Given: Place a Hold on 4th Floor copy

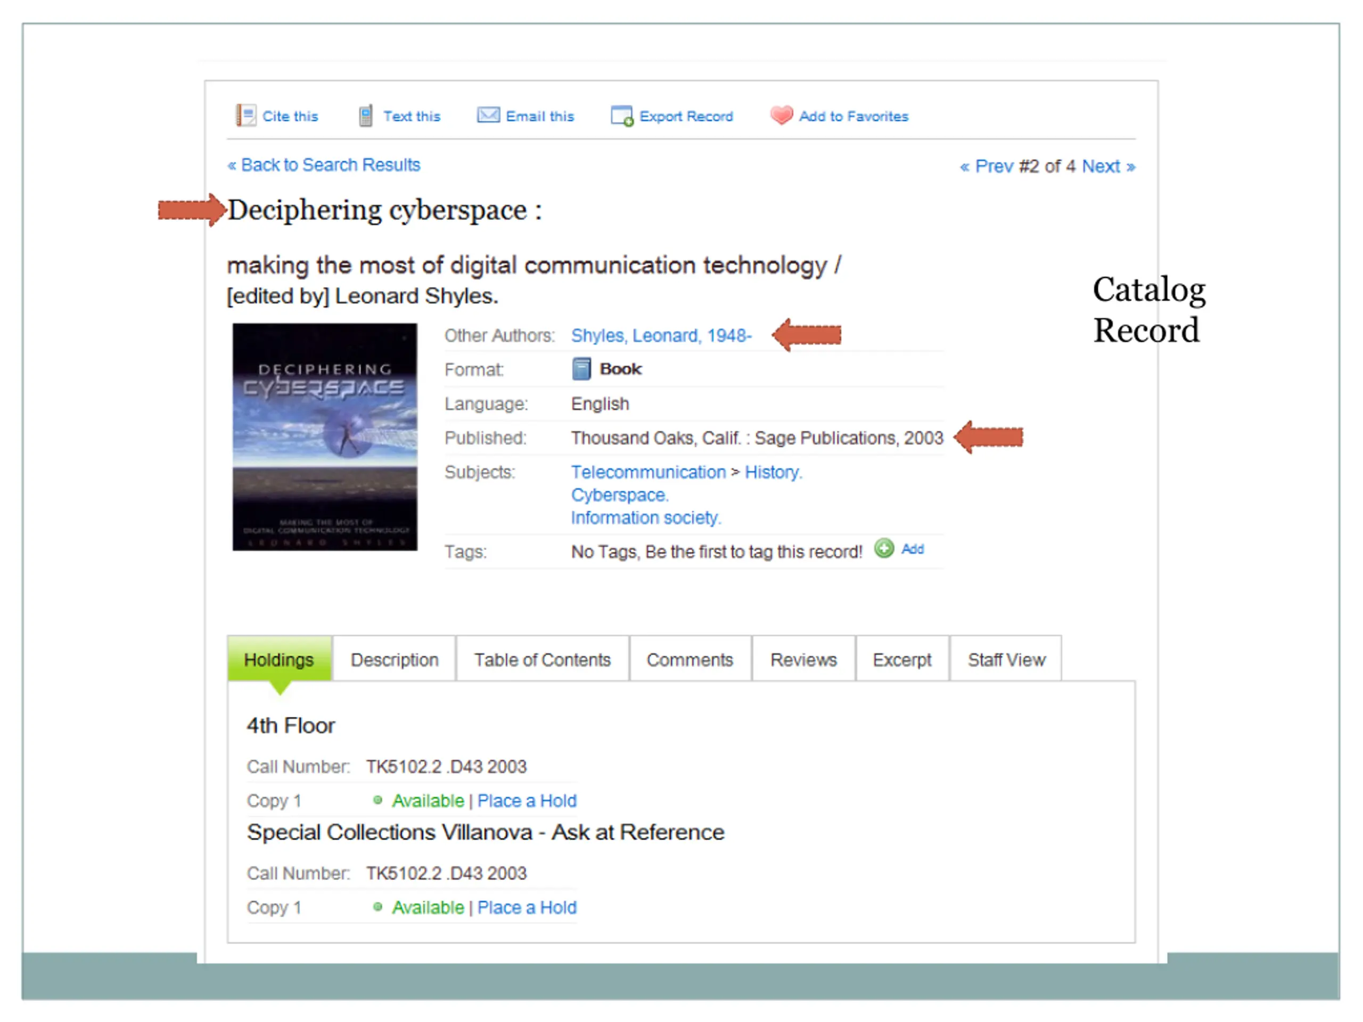Looking at the screenshot, I should (527, 800).
